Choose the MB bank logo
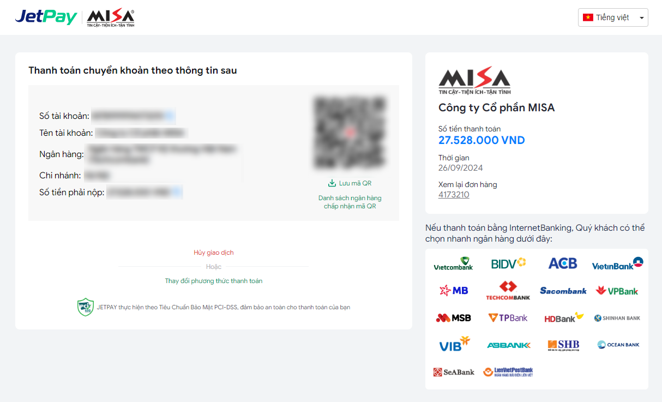The image size is (662, 402). 454,291
